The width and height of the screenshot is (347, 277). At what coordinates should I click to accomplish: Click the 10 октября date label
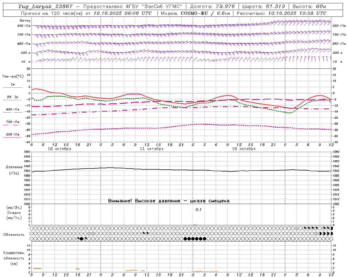59,149
